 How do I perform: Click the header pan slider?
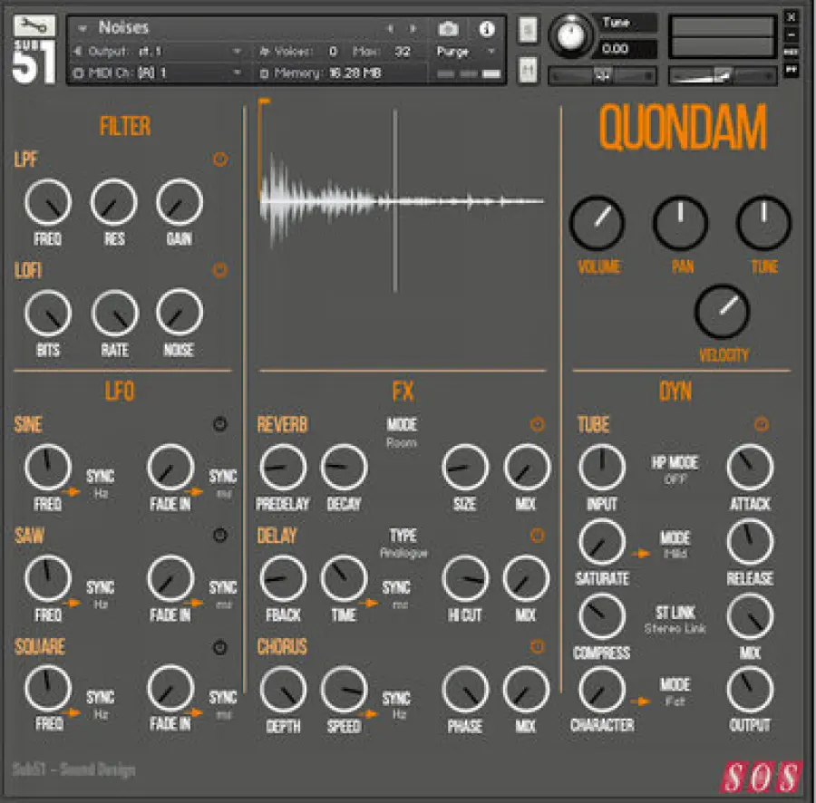603,76
